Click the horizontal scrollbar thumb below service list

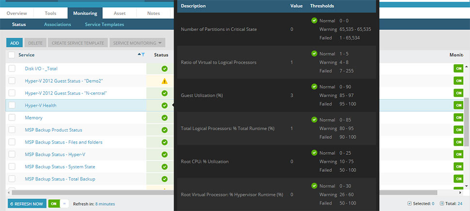click(x=224, y=193)
